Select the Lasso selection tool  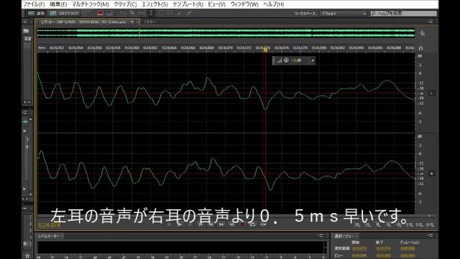tap(170, 13)
